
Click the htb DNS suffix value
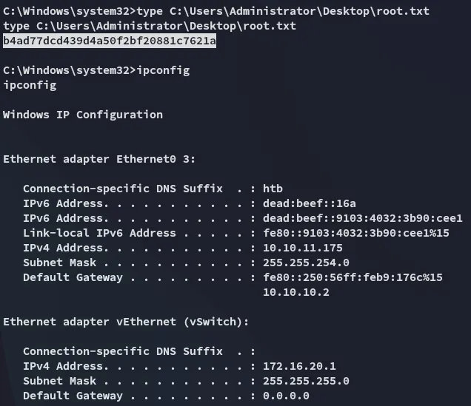[x=273, y=189]
